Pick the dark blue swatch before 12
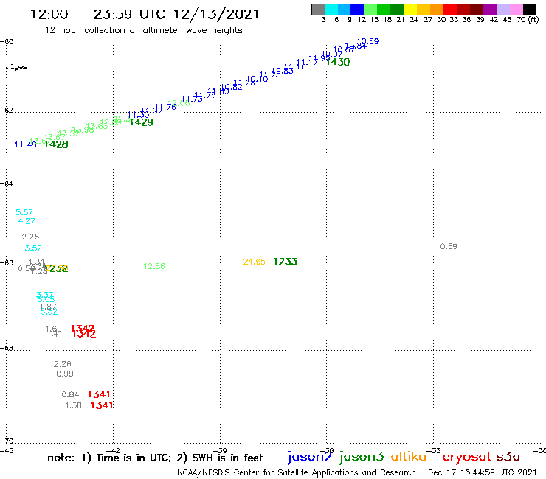This screenshot has width=546, height=479. tap(357, 9)
